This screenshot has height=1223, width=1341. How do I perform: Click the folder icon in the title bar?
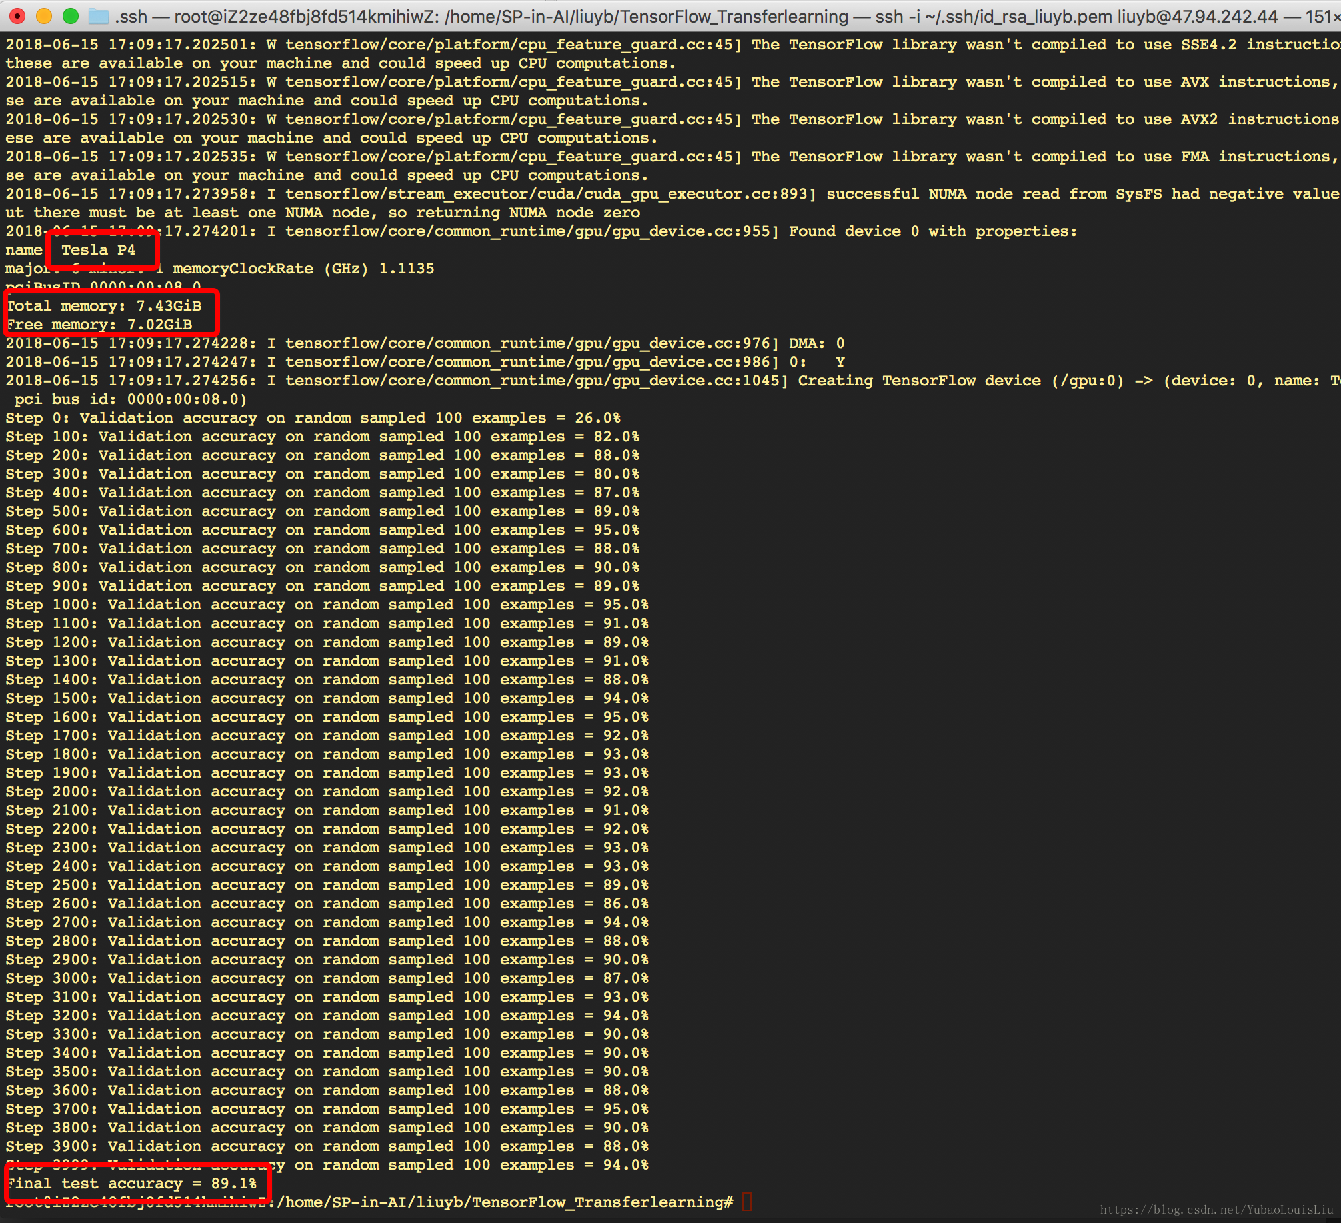[x=99, y=16]
